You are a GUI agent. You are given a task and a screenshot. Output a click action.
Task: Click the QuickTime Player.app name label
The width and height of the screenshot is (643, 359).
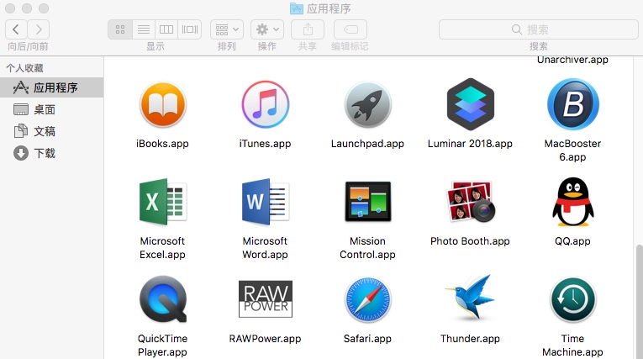(162, 345)
